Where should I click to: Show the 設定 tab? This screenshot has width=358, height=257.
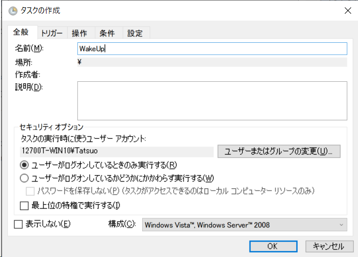135,33
